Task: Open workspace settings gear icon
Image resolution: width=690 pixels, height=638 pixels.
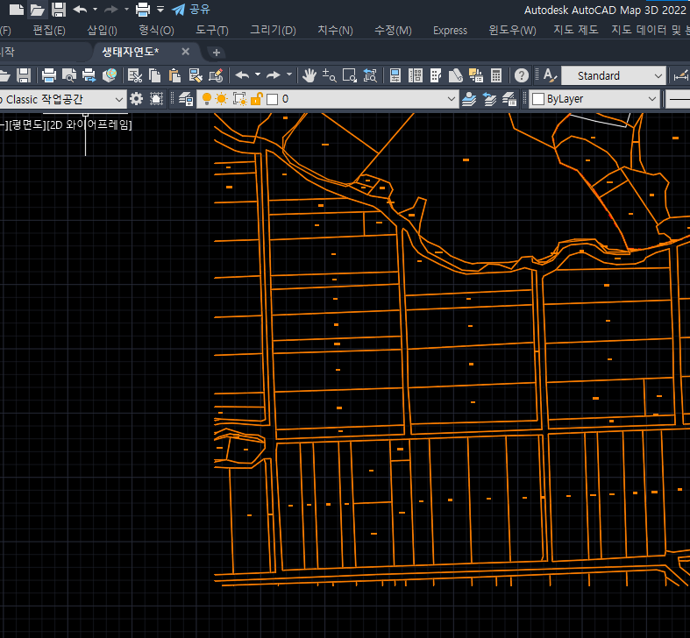Action: point(137,99)
